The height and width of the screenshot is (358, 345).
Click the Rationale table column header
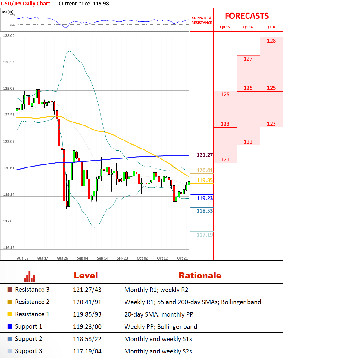pyautogui.click(x=200, y=275)
